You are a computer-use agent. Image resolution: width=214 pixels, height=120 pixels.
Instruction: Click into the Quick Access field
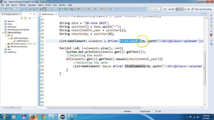[153, 9]
